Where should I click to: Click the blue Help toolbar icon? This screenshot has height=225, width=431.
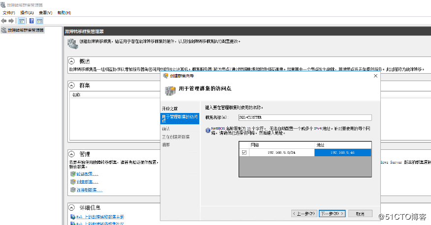pyautogui.click(x=31, y=21)
